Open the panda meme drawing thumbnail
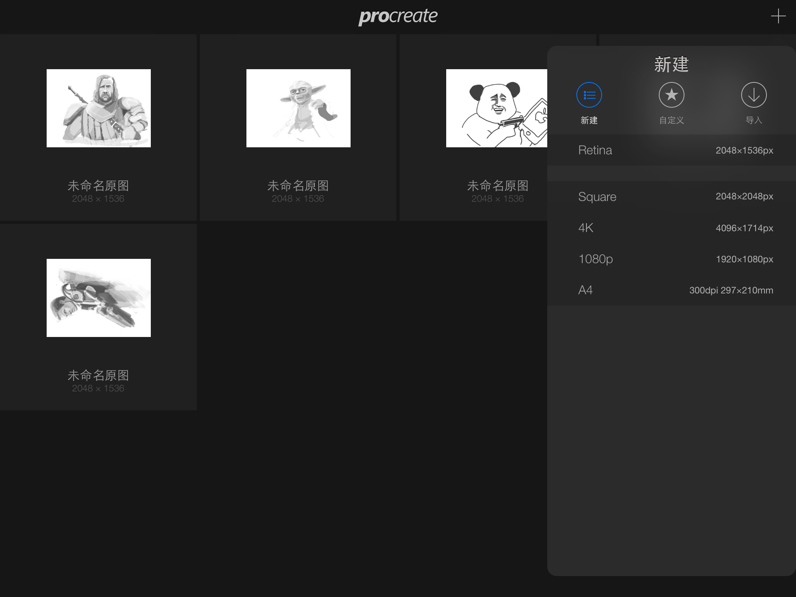796x597 pixels. click(x=496, y=108)
